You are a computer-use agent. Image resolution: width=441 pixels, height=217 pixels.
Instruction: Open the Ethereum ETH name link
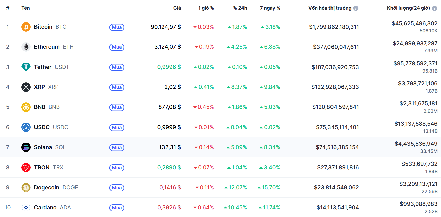tap(54, 47)
